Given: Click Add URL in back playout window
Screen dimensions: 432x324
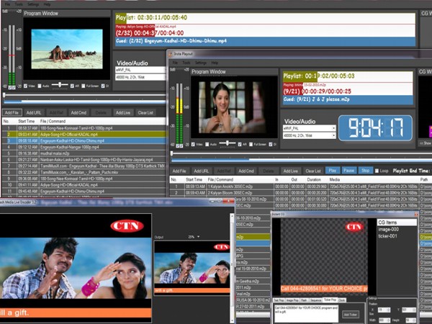Looking at the screenshot, I should point(34,113).
